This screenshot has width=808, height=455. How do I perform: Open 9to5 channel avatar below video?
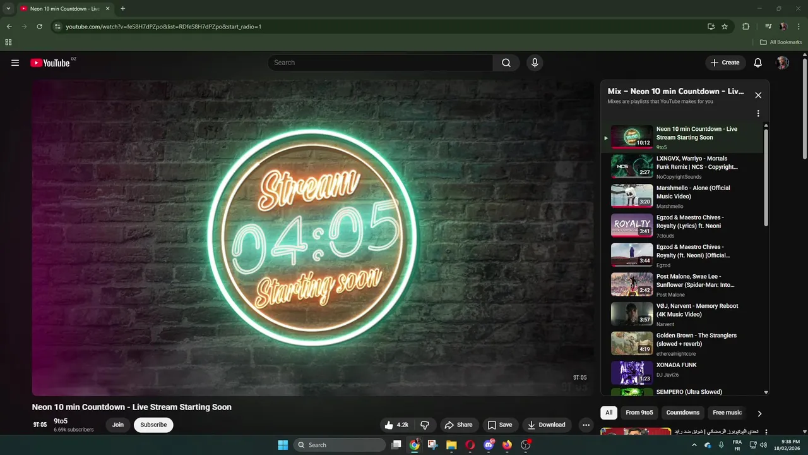pos(40,425)
